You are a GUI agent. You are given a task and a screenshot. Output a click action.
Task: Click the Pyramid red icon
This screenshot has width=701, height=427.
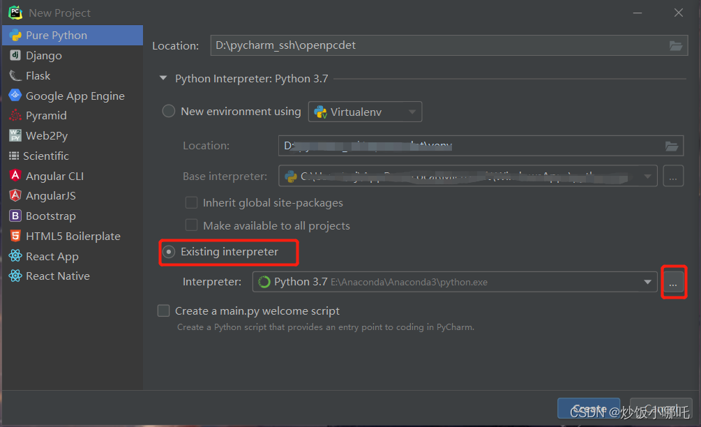click(x=15, y=115)
